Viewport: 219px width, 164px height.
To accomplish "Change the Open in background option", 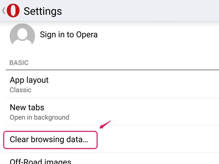I will point(39,117).
